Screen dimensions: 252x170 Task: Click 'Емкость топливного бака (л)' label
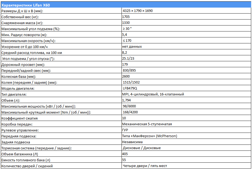click(x=26, y=160)
